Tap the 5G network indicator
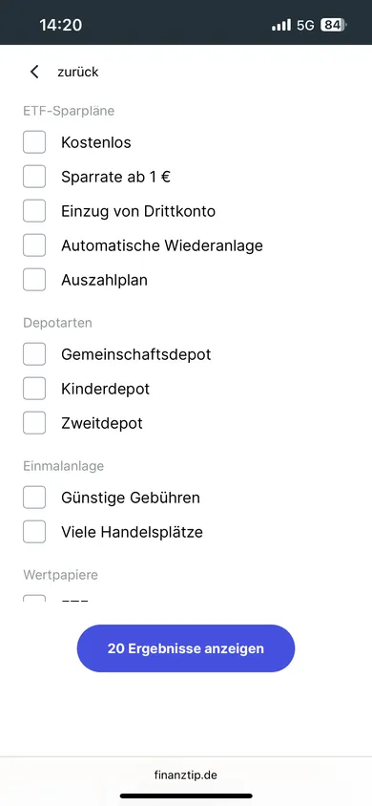The image size is (372, 806). pos(305,25)
